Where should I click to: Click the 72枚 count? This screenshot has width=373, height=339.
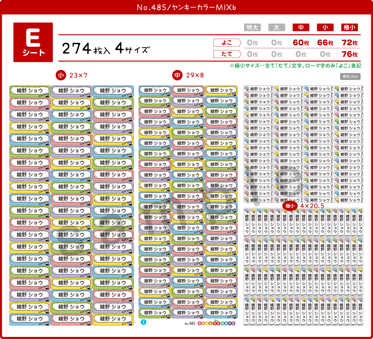pyautogui.click(x=350, y=43)
